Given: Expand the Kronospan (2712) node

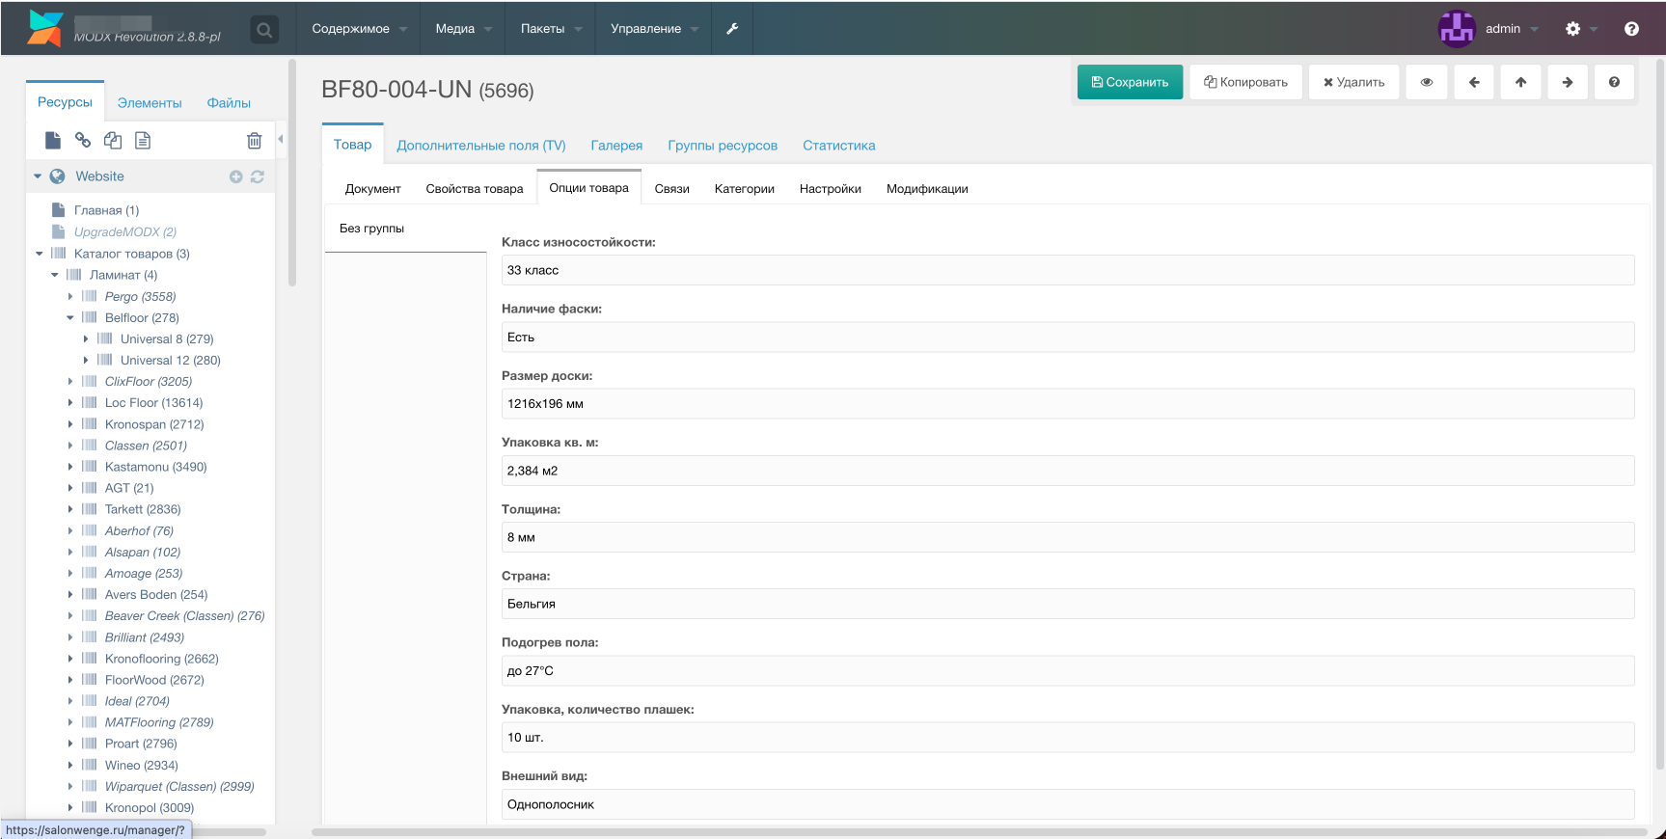Looking at the screenshot, I should [70, 424].
